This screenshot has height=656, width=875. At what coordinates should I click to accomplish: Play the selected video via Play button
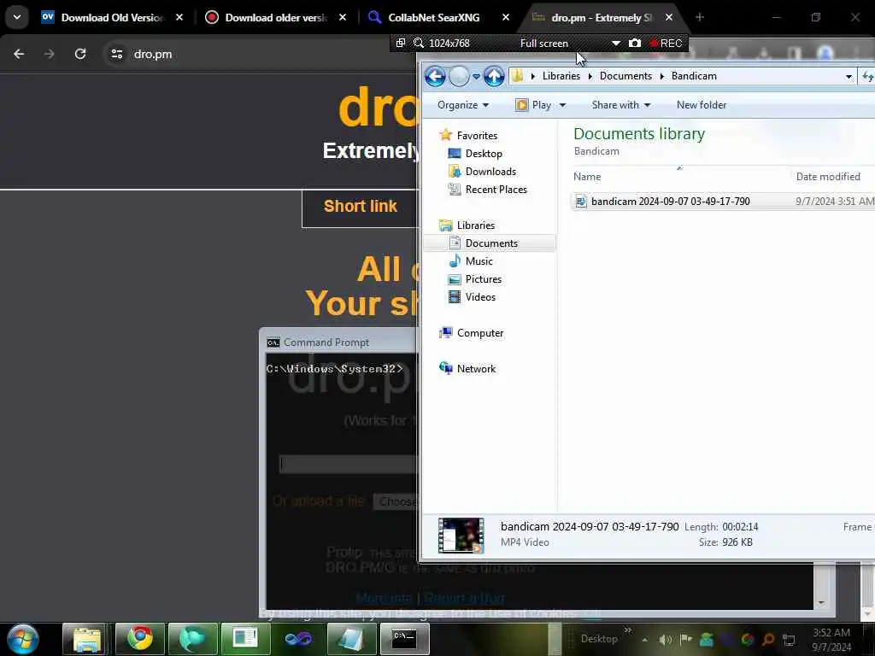[x=533, y=105]
